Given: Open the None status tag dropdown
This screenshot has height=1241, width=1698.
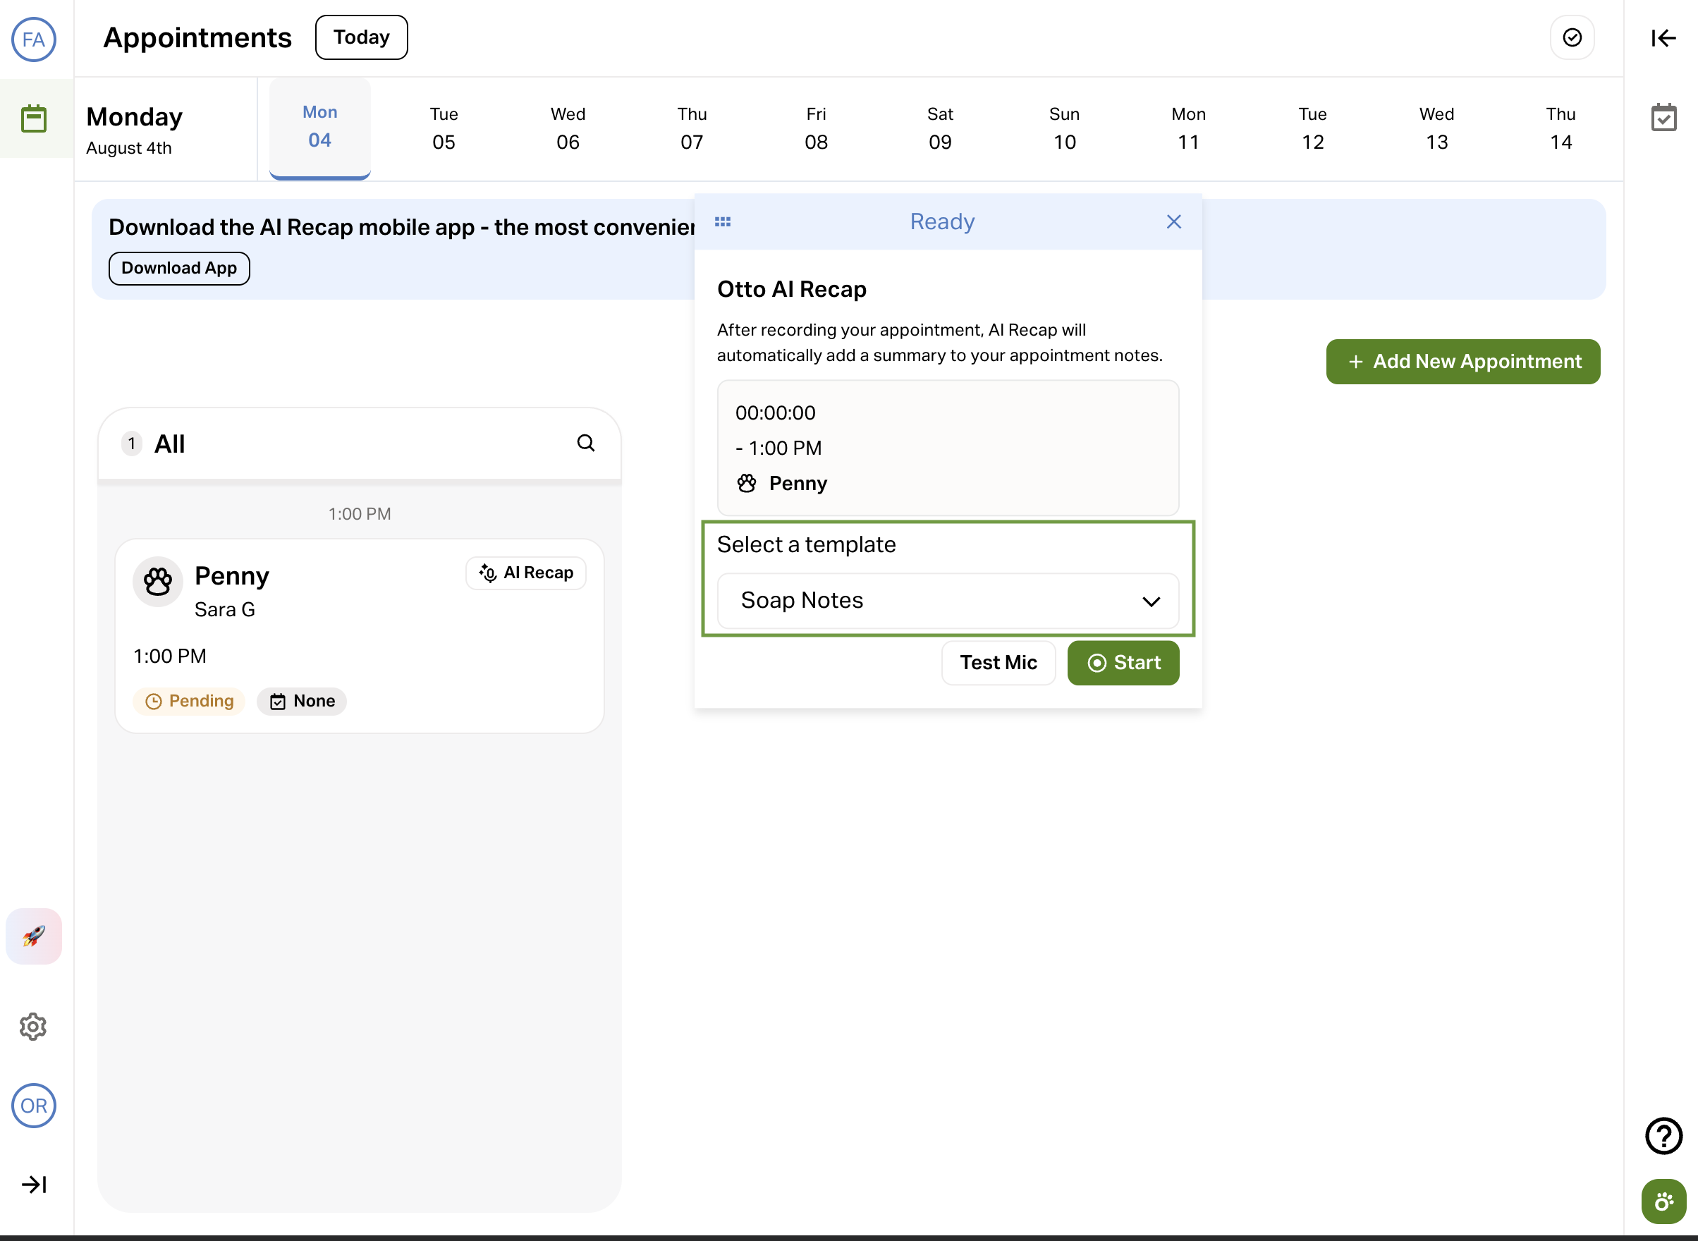Looking at the screenshot, I should [302, 701].
